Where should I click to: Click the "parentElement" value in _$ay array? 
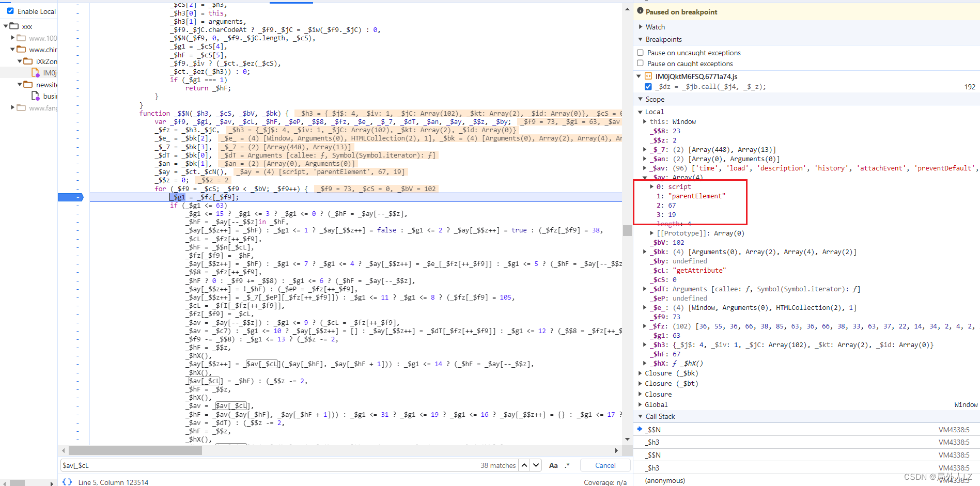point(697,196)
